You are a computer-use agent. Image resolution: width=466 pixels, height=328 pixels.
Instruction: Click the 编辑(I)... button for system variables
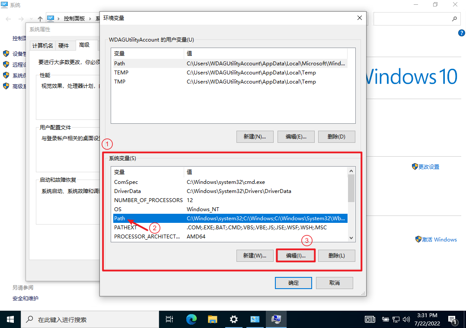pos(296,255)
